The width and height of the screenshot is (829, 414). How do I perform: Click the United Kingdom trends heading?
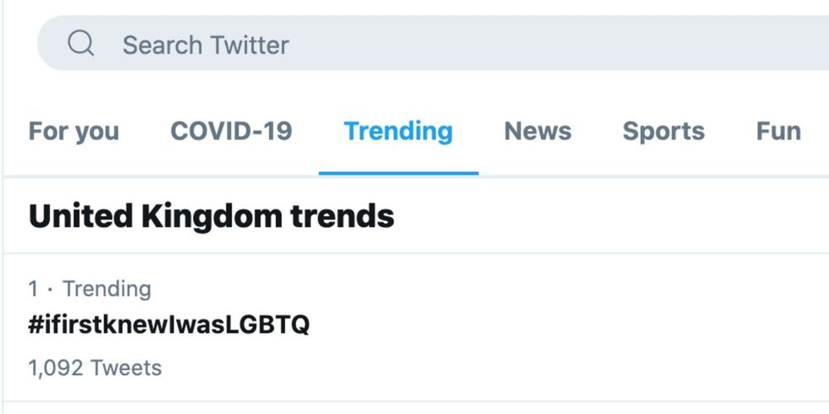click(211, 217)
